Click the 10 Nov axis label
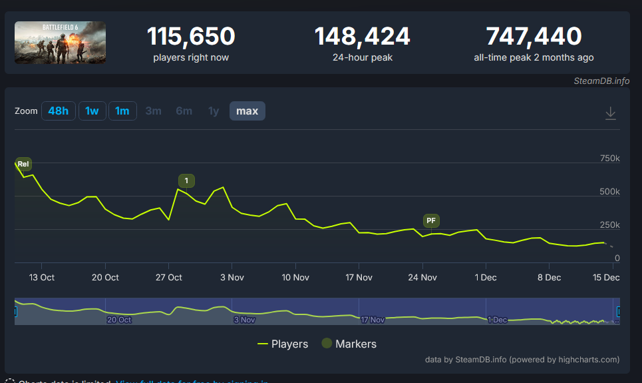 click(295, 277)
